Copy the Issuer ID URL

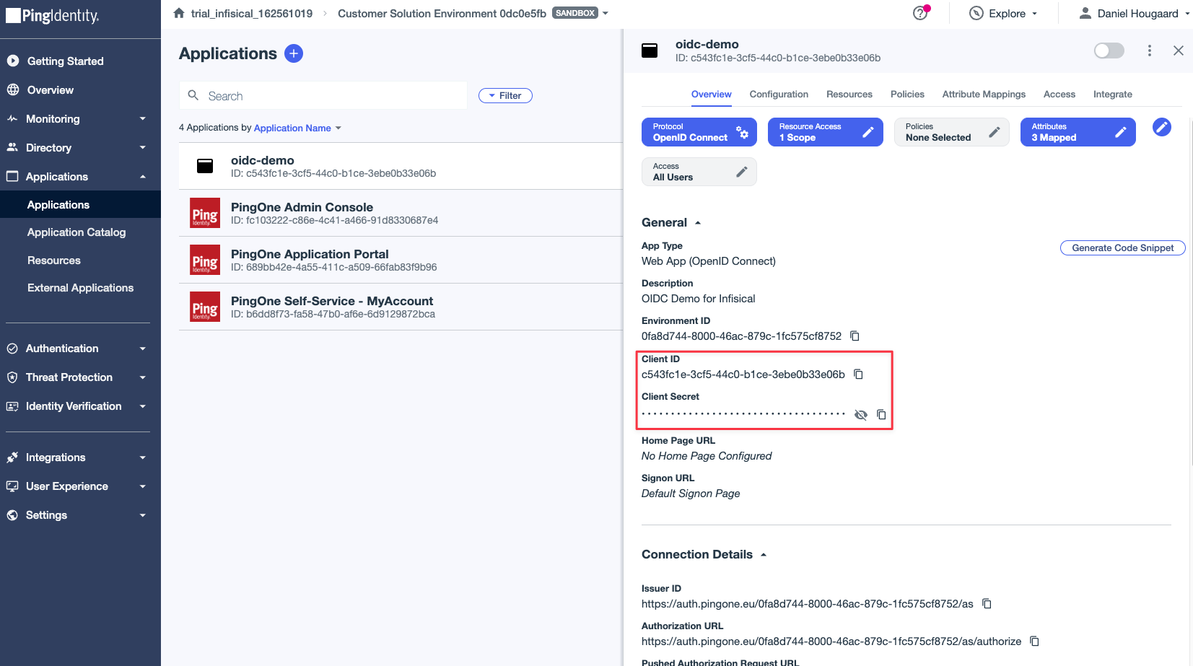(x=987, y=604)
